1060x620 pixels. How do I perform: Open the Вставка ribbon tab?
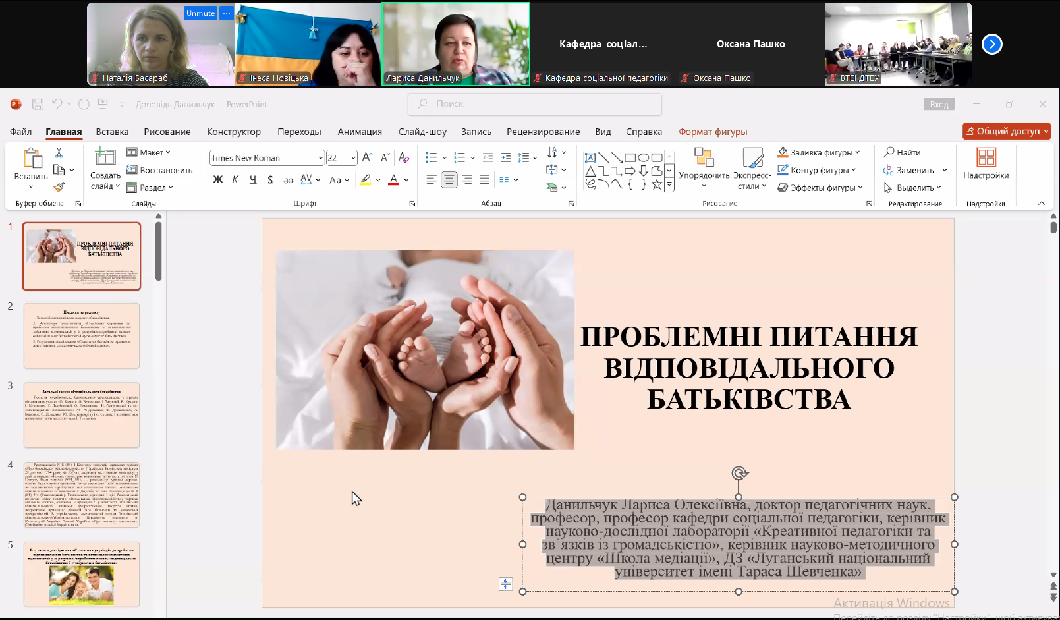(x=112, y=132)
